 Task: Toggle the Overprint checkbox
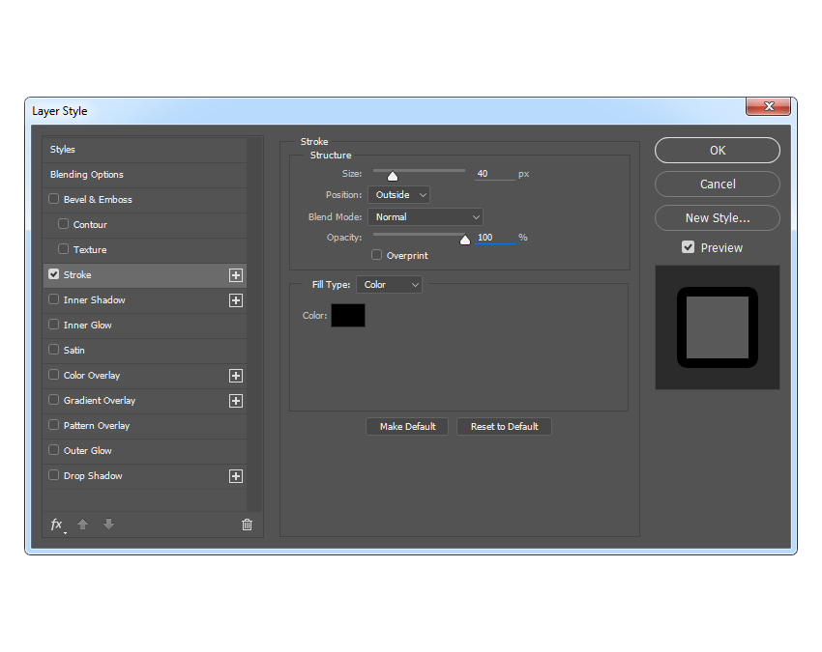(x=377, y=256)
